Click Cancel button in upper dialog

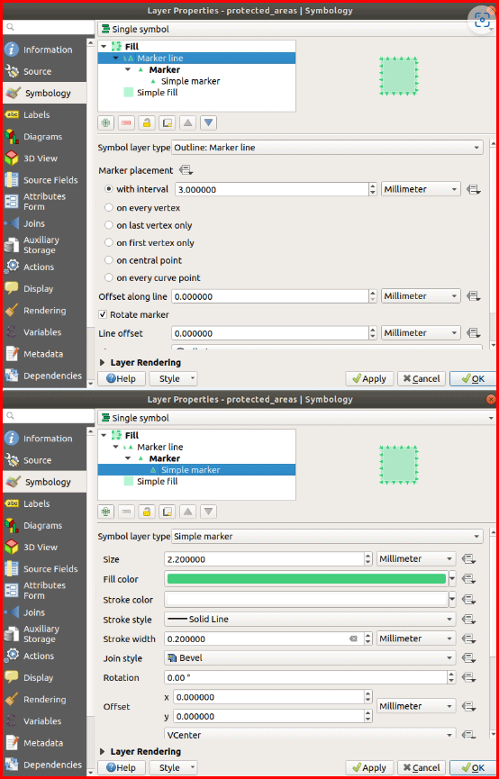point(422,378)
